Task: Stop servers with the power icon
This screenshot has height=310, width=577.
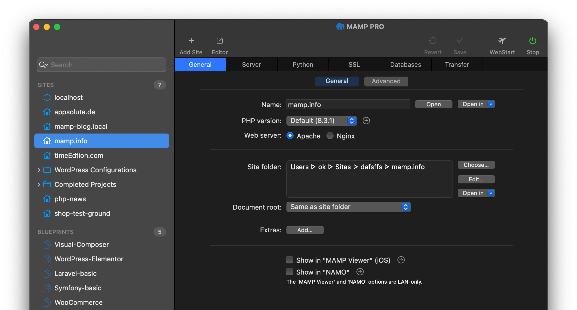Action: (x=533, y=41)
